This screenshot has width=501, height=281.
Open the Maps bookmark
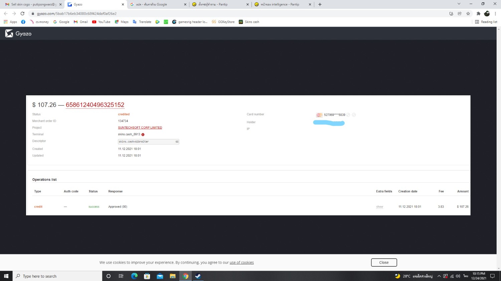122,22
